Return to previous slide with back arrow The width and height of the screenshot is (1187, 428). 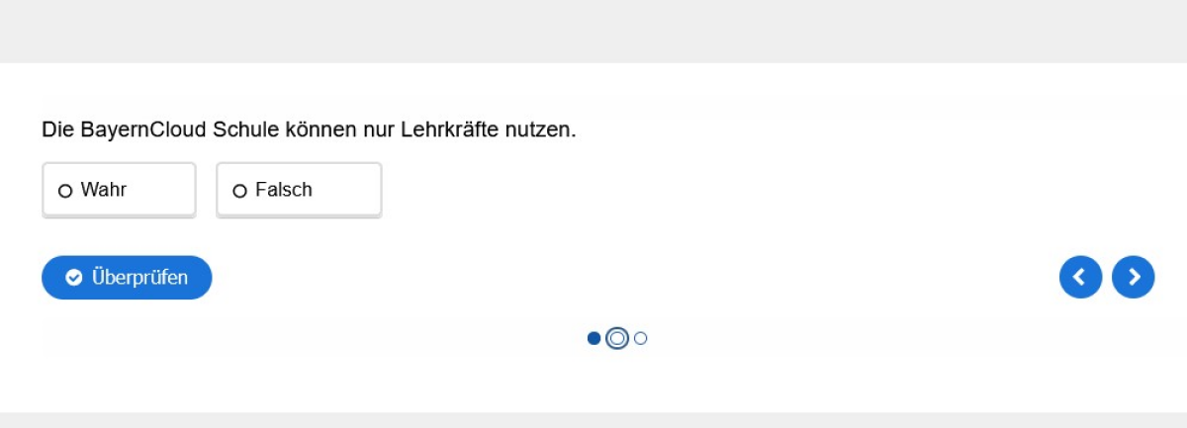click(1080, 277)
